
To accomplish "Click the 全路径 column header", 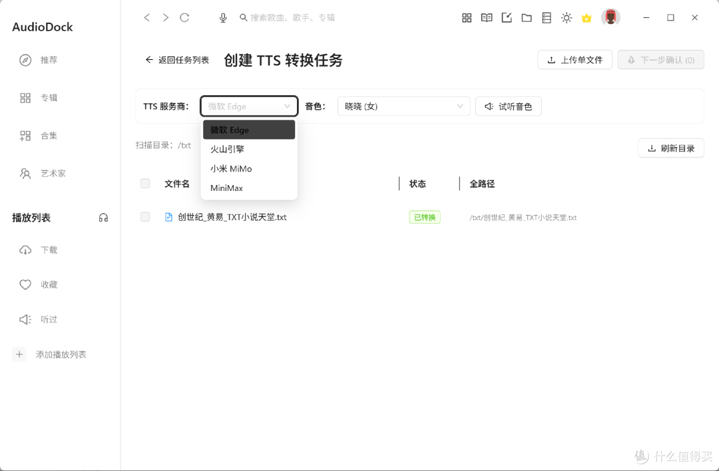I will pyautogui.click(x=482, y=184).
